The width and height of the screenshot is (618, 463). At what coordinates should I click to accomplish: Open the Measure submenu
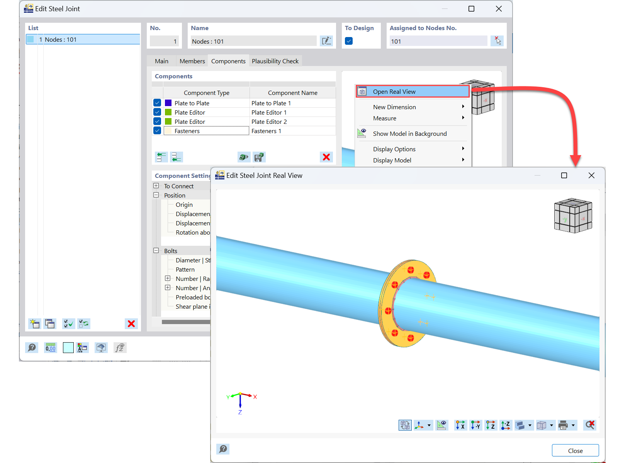point(413,118)
